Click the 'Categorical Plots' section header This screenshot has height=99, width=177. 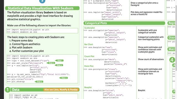point(96,23)
